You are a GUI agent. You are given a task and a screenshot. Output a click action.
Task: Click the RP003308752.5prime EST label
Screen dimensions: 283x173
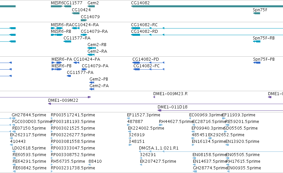(x=73, y=155)
